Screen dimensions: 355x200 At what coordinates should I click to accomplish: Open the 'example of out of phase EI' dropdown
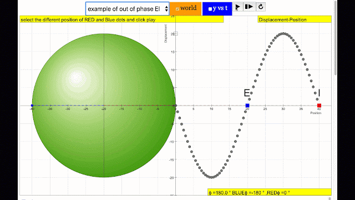point(127,9)
